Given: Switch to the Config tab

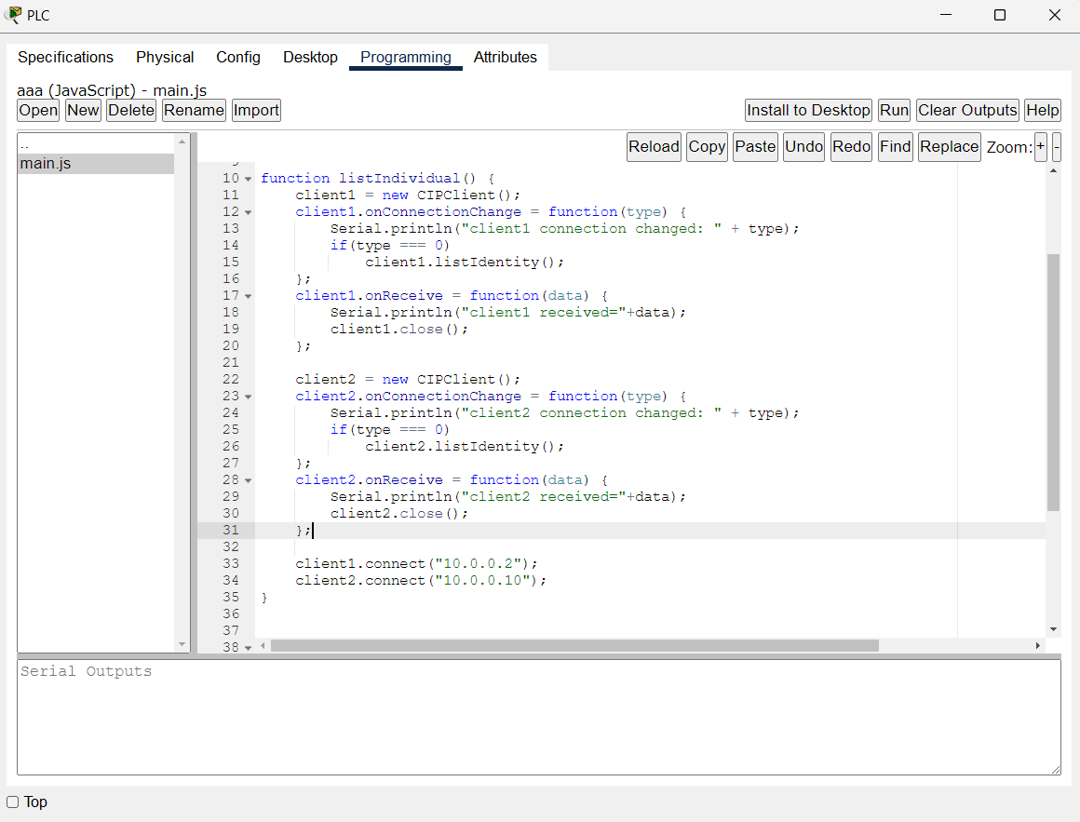Looking at the screenshot, I should pyautogui.click(x=237, y=57).
